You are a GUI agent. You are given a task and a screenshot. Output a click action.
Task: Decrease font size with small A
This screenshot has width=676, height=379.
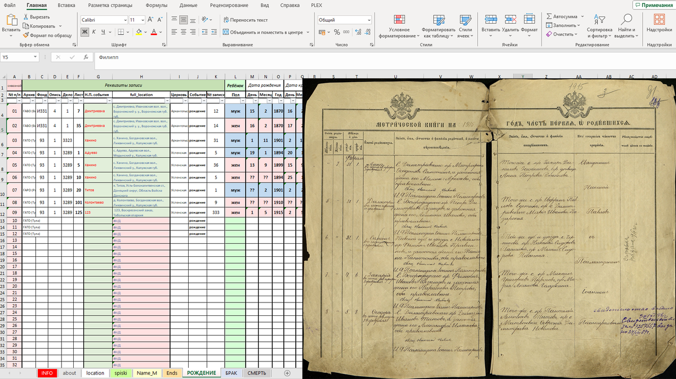tap(160, 19)
